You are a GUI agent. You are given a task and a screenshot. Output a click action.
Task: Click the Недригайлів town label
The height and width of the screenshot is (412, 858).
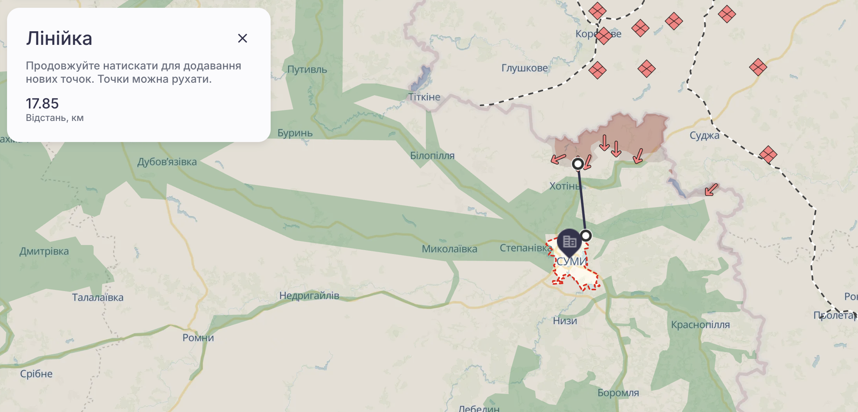point(309,296)
